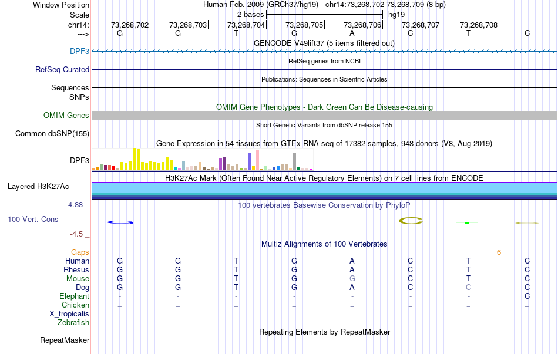This screenshot has width=558, height=354.
Task: Click the gray OMIM Genes item bar
Action: [x=324, y=115]
